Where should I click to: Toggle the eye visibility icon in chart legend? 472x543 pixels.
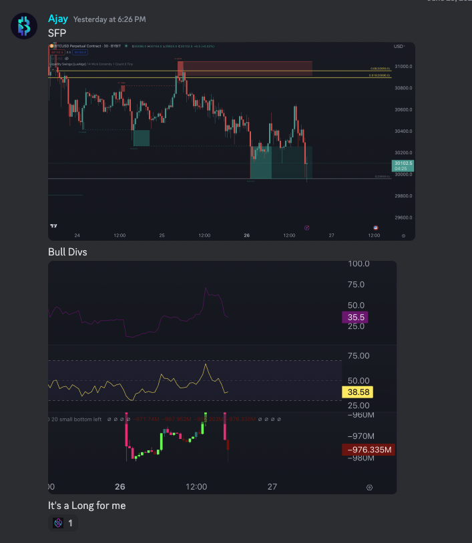[67, 59]
